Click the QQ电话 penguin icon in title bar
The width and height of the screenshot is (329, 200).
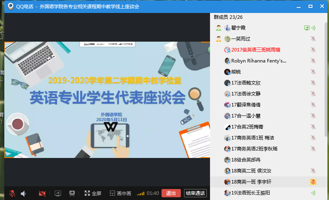click(x=11, y=6)
